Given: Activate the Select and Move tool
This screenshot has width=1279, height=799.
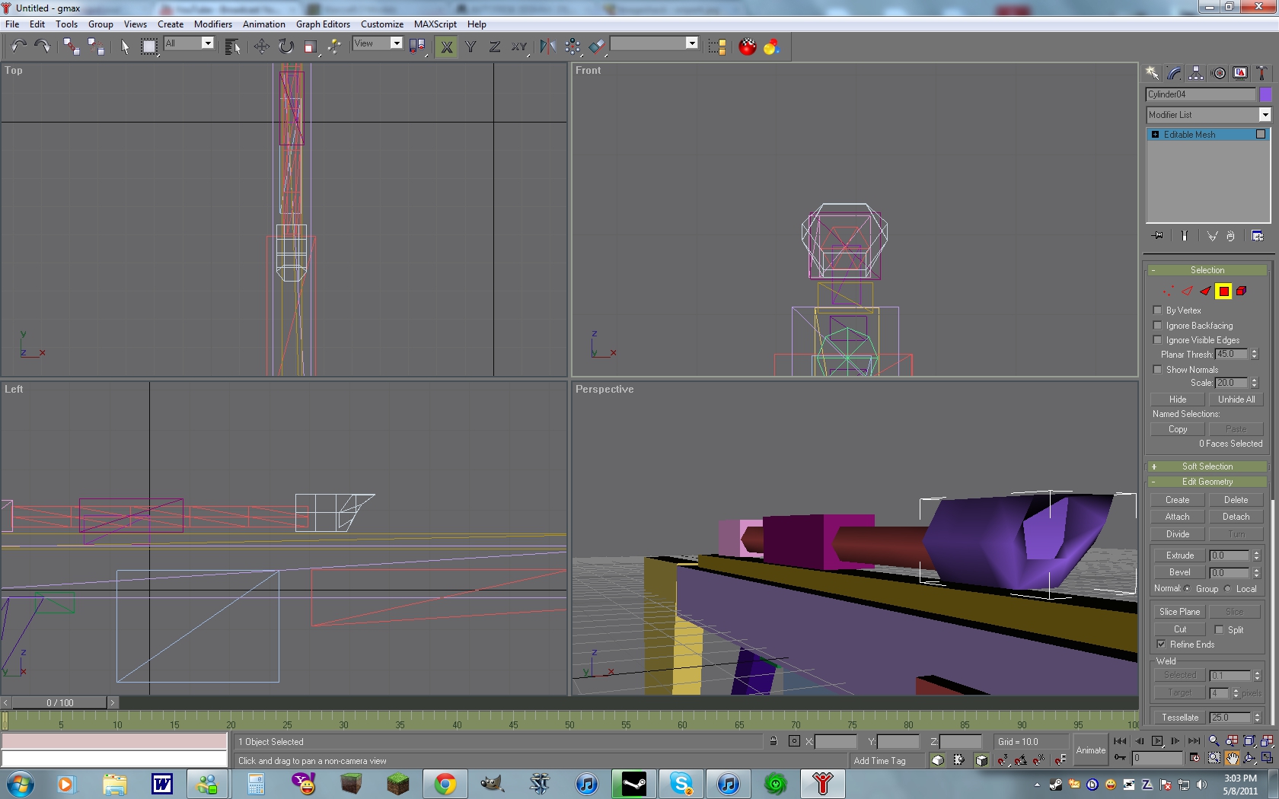Looking at the screenshot, I should coord(261,46).
